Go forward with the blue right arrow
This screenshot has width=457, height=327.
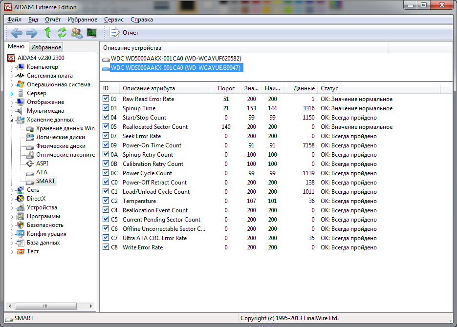(31, 33)
